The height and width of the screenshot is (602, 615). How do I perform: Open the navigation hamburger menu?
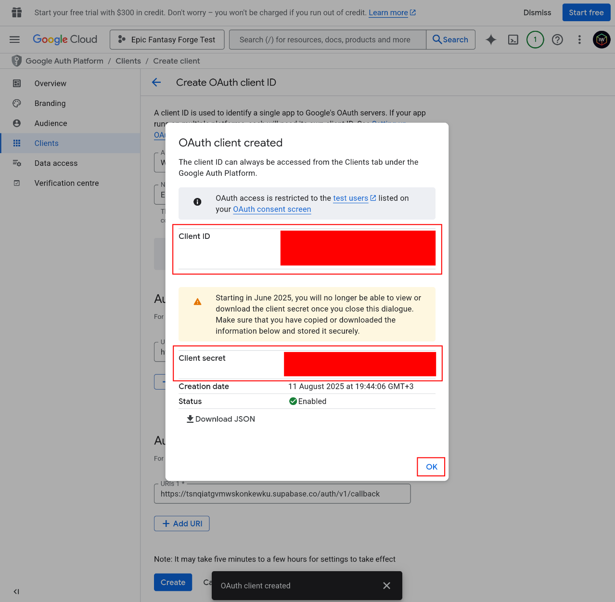click(x=14, y=39)
